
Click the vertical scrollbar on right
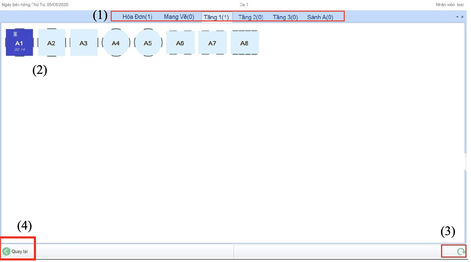[x=466, y=162]
